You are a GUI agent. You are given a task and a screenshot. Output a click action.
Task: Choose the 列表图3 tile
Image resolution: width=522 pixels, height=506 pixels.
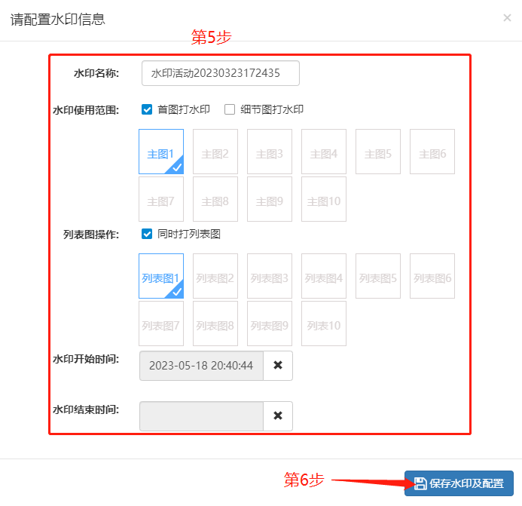[270, 276]
